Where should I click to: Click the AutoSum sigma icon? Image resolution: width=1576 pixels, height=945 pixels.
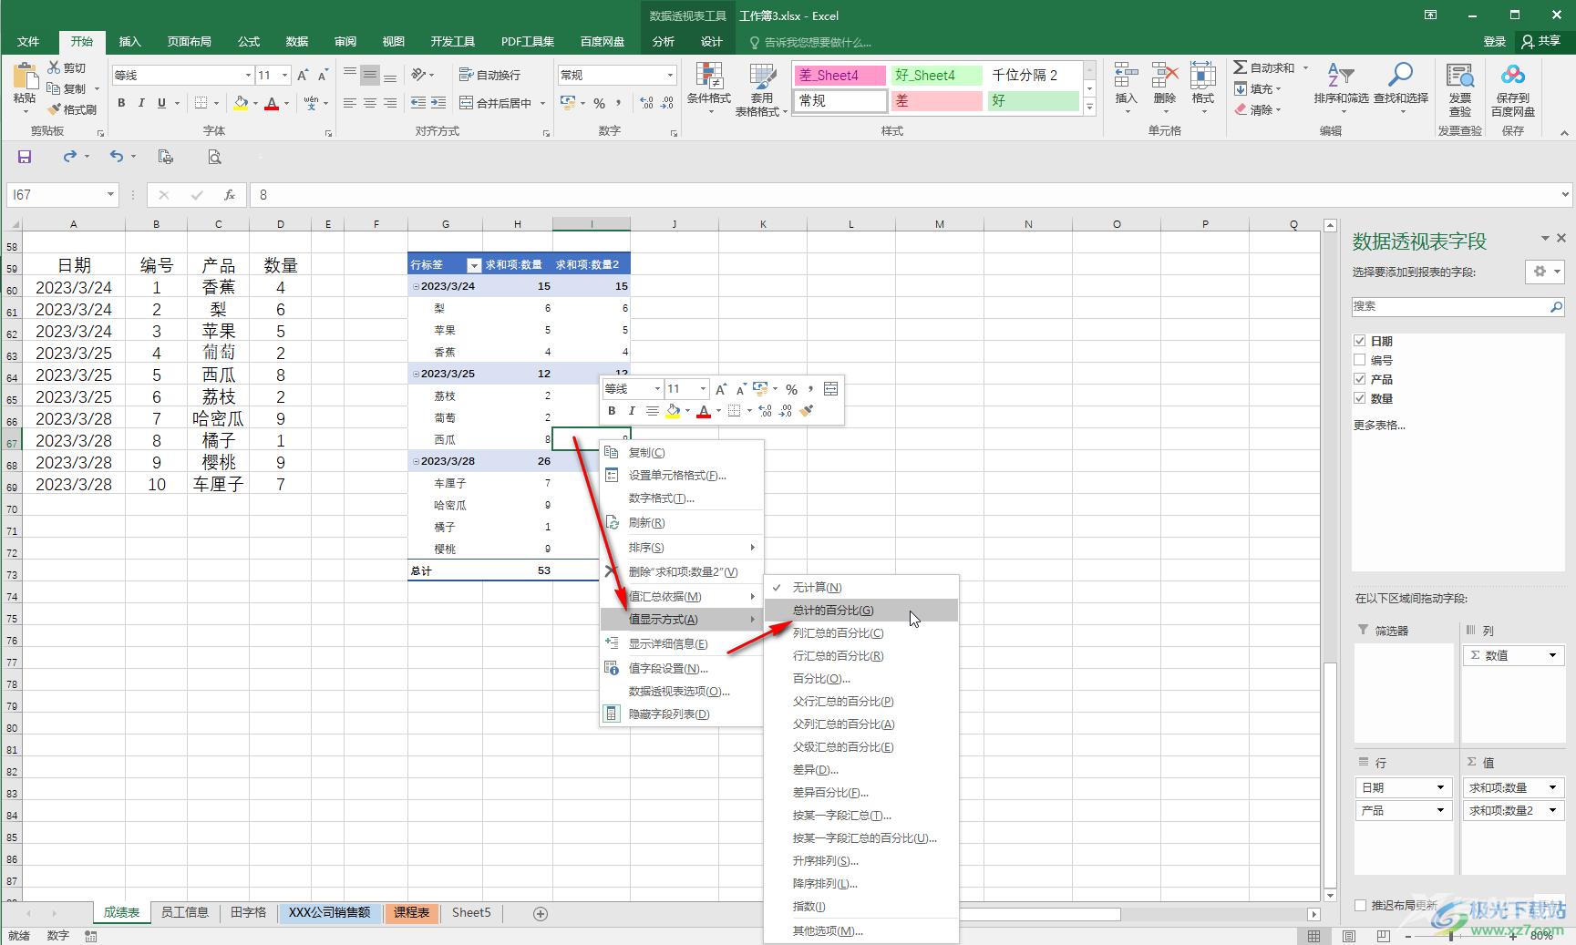click(1240, 67)
